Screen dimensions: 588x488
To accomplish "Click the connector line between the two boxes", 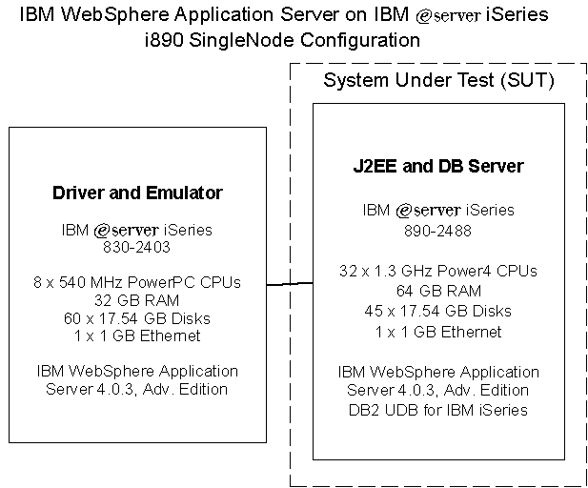I will (x=289, y=283).
